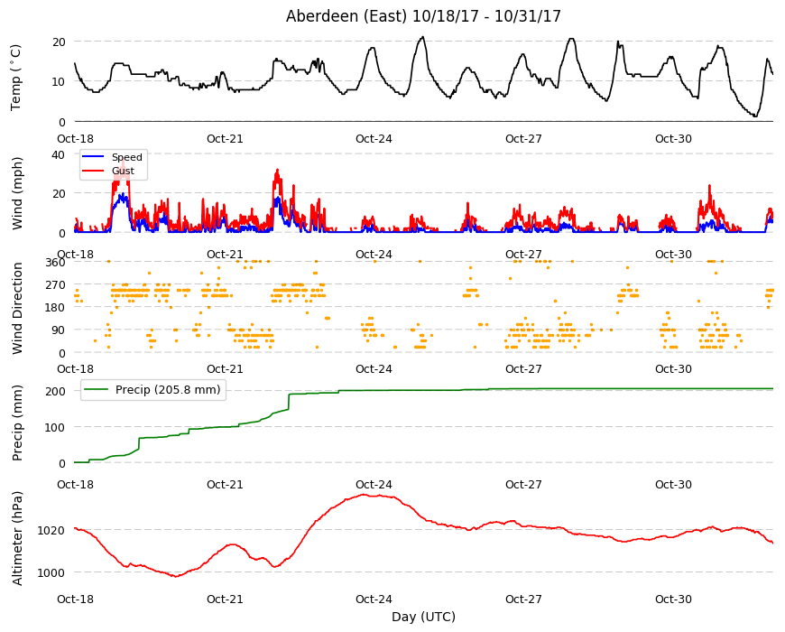
Task: Click Oct-30 tick under wind direction chart
Action: (673, 369)
